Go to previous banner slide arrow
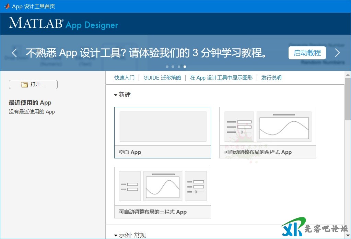 (14, 53)
